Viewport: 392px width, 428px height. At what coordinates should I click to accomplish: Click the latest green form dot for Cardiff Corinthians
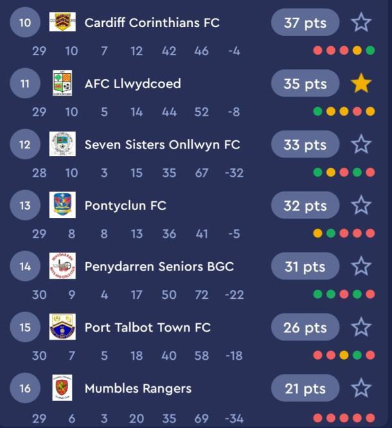tap(370, 51)
